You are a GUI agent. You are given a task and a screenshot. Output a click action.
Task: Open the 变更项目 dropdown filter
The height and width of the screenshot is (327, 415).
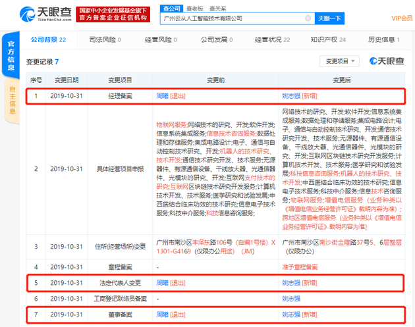point(339,61)
